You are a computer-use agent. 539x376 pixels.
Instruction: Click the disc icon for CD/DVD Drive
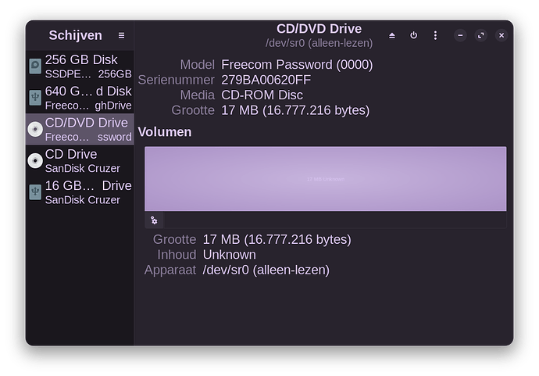point(35,129)
